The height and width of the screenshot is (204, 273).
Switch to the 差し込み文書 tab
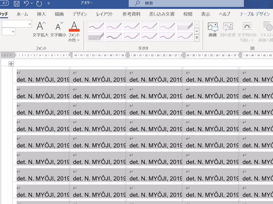click(x=162, y=14)
